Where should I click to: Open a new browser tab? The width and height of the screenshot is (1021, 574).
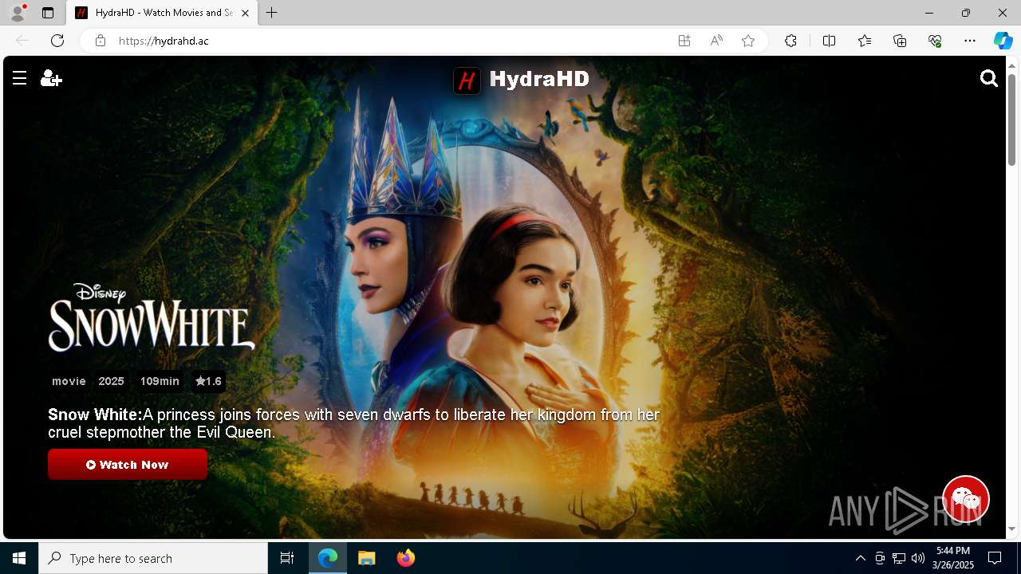point(272,13)
